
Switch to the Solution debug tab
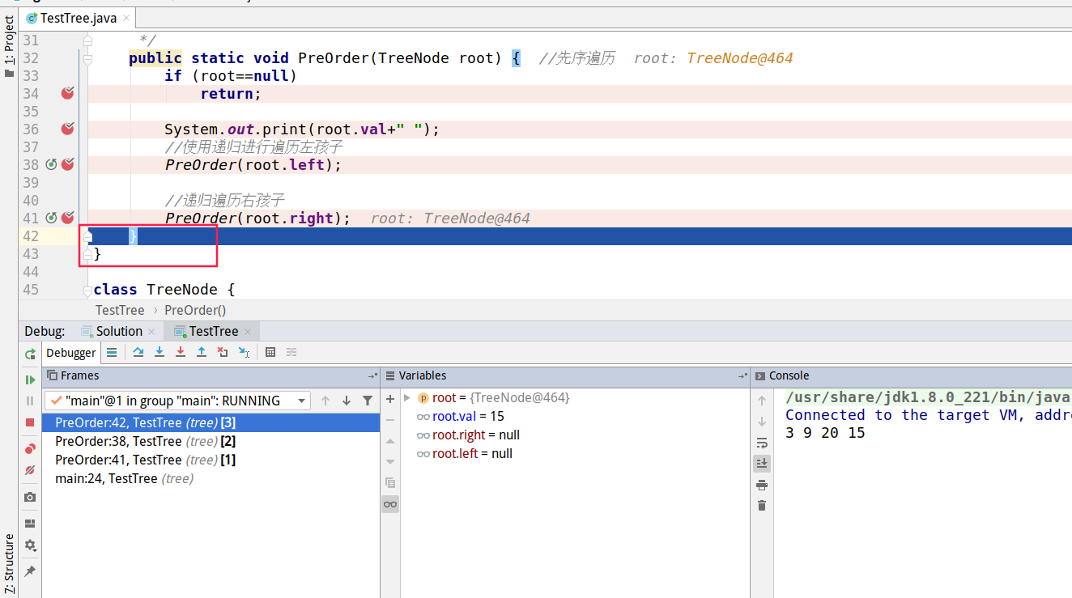pyautogui.click(x=119, y=331)
